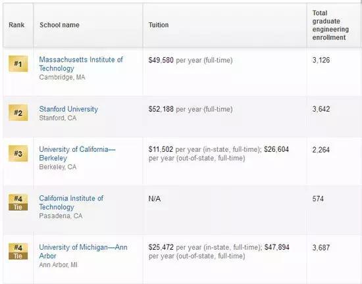The width and height of the screenshot is (362, 284).
Task: Click Michigan's 3,687 enrollment figure
Action: pyautogui.click(x=321, y=248)
